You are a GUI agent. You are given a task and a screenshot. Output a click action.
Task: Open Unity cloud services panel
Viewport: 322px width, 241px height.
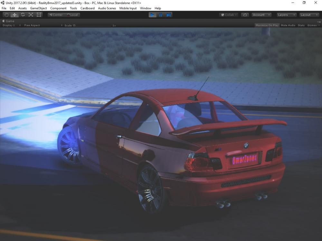click(245, 15)
